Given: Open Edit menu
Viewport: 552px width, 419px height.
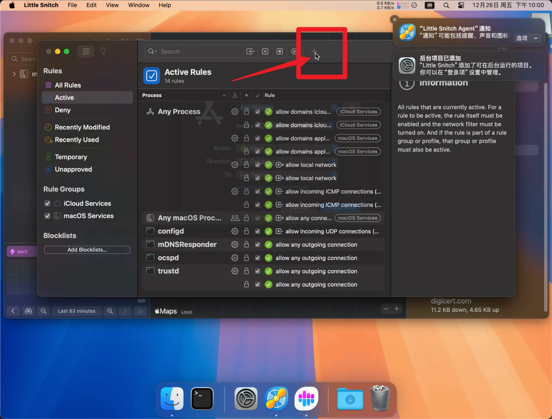Looking at the screenshot, I should pyautogui.click(x=91, y=5).
